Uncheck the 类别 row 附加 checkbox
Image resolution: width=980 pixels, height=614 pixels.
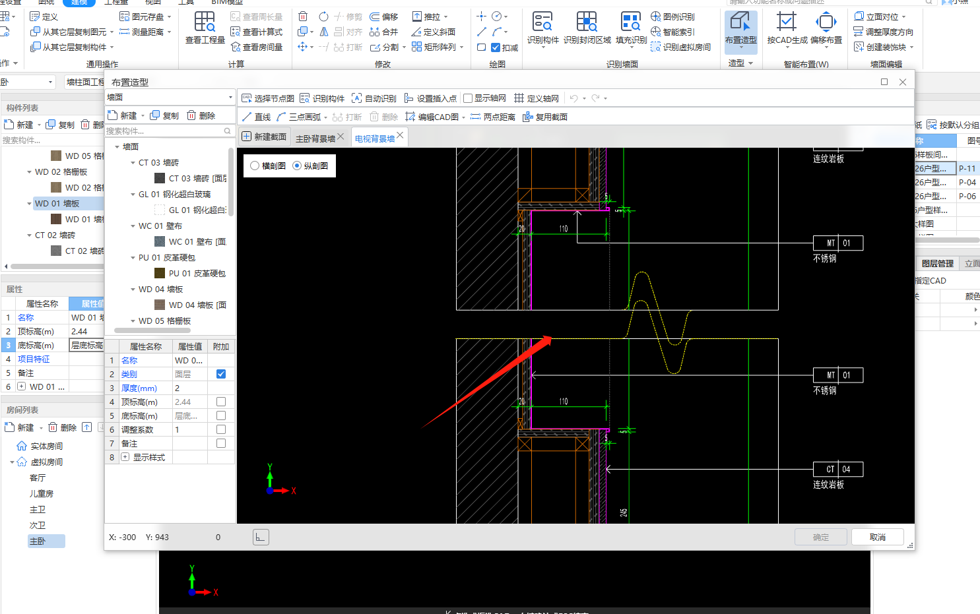coord(221,374)
